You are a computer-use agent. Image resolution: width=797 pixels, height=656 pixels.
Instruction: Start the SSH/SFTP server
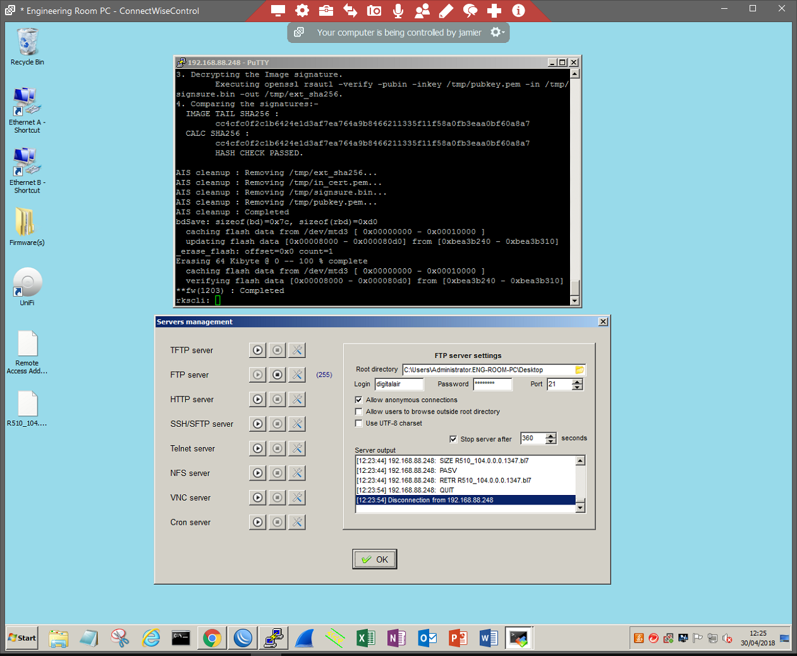[257, 424]
